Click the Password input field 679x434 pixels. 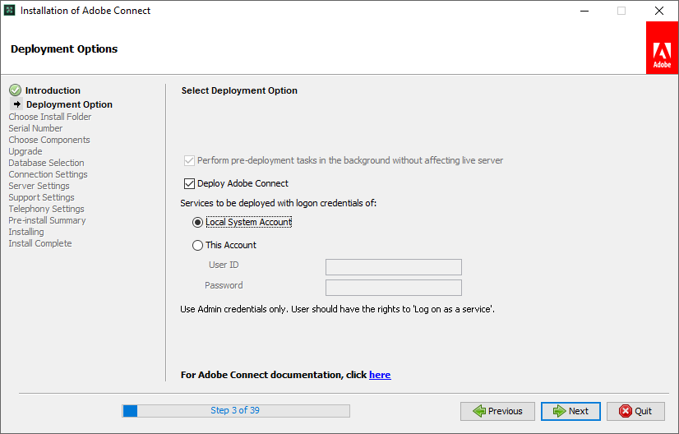pyautogui.click(x=394, y=288)
